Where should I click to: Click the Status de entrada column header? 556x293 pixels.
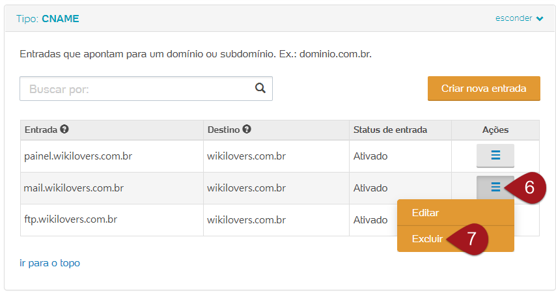coord(390,130)
